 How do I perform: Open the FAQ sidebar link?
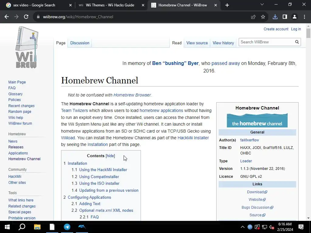(12, 88)
